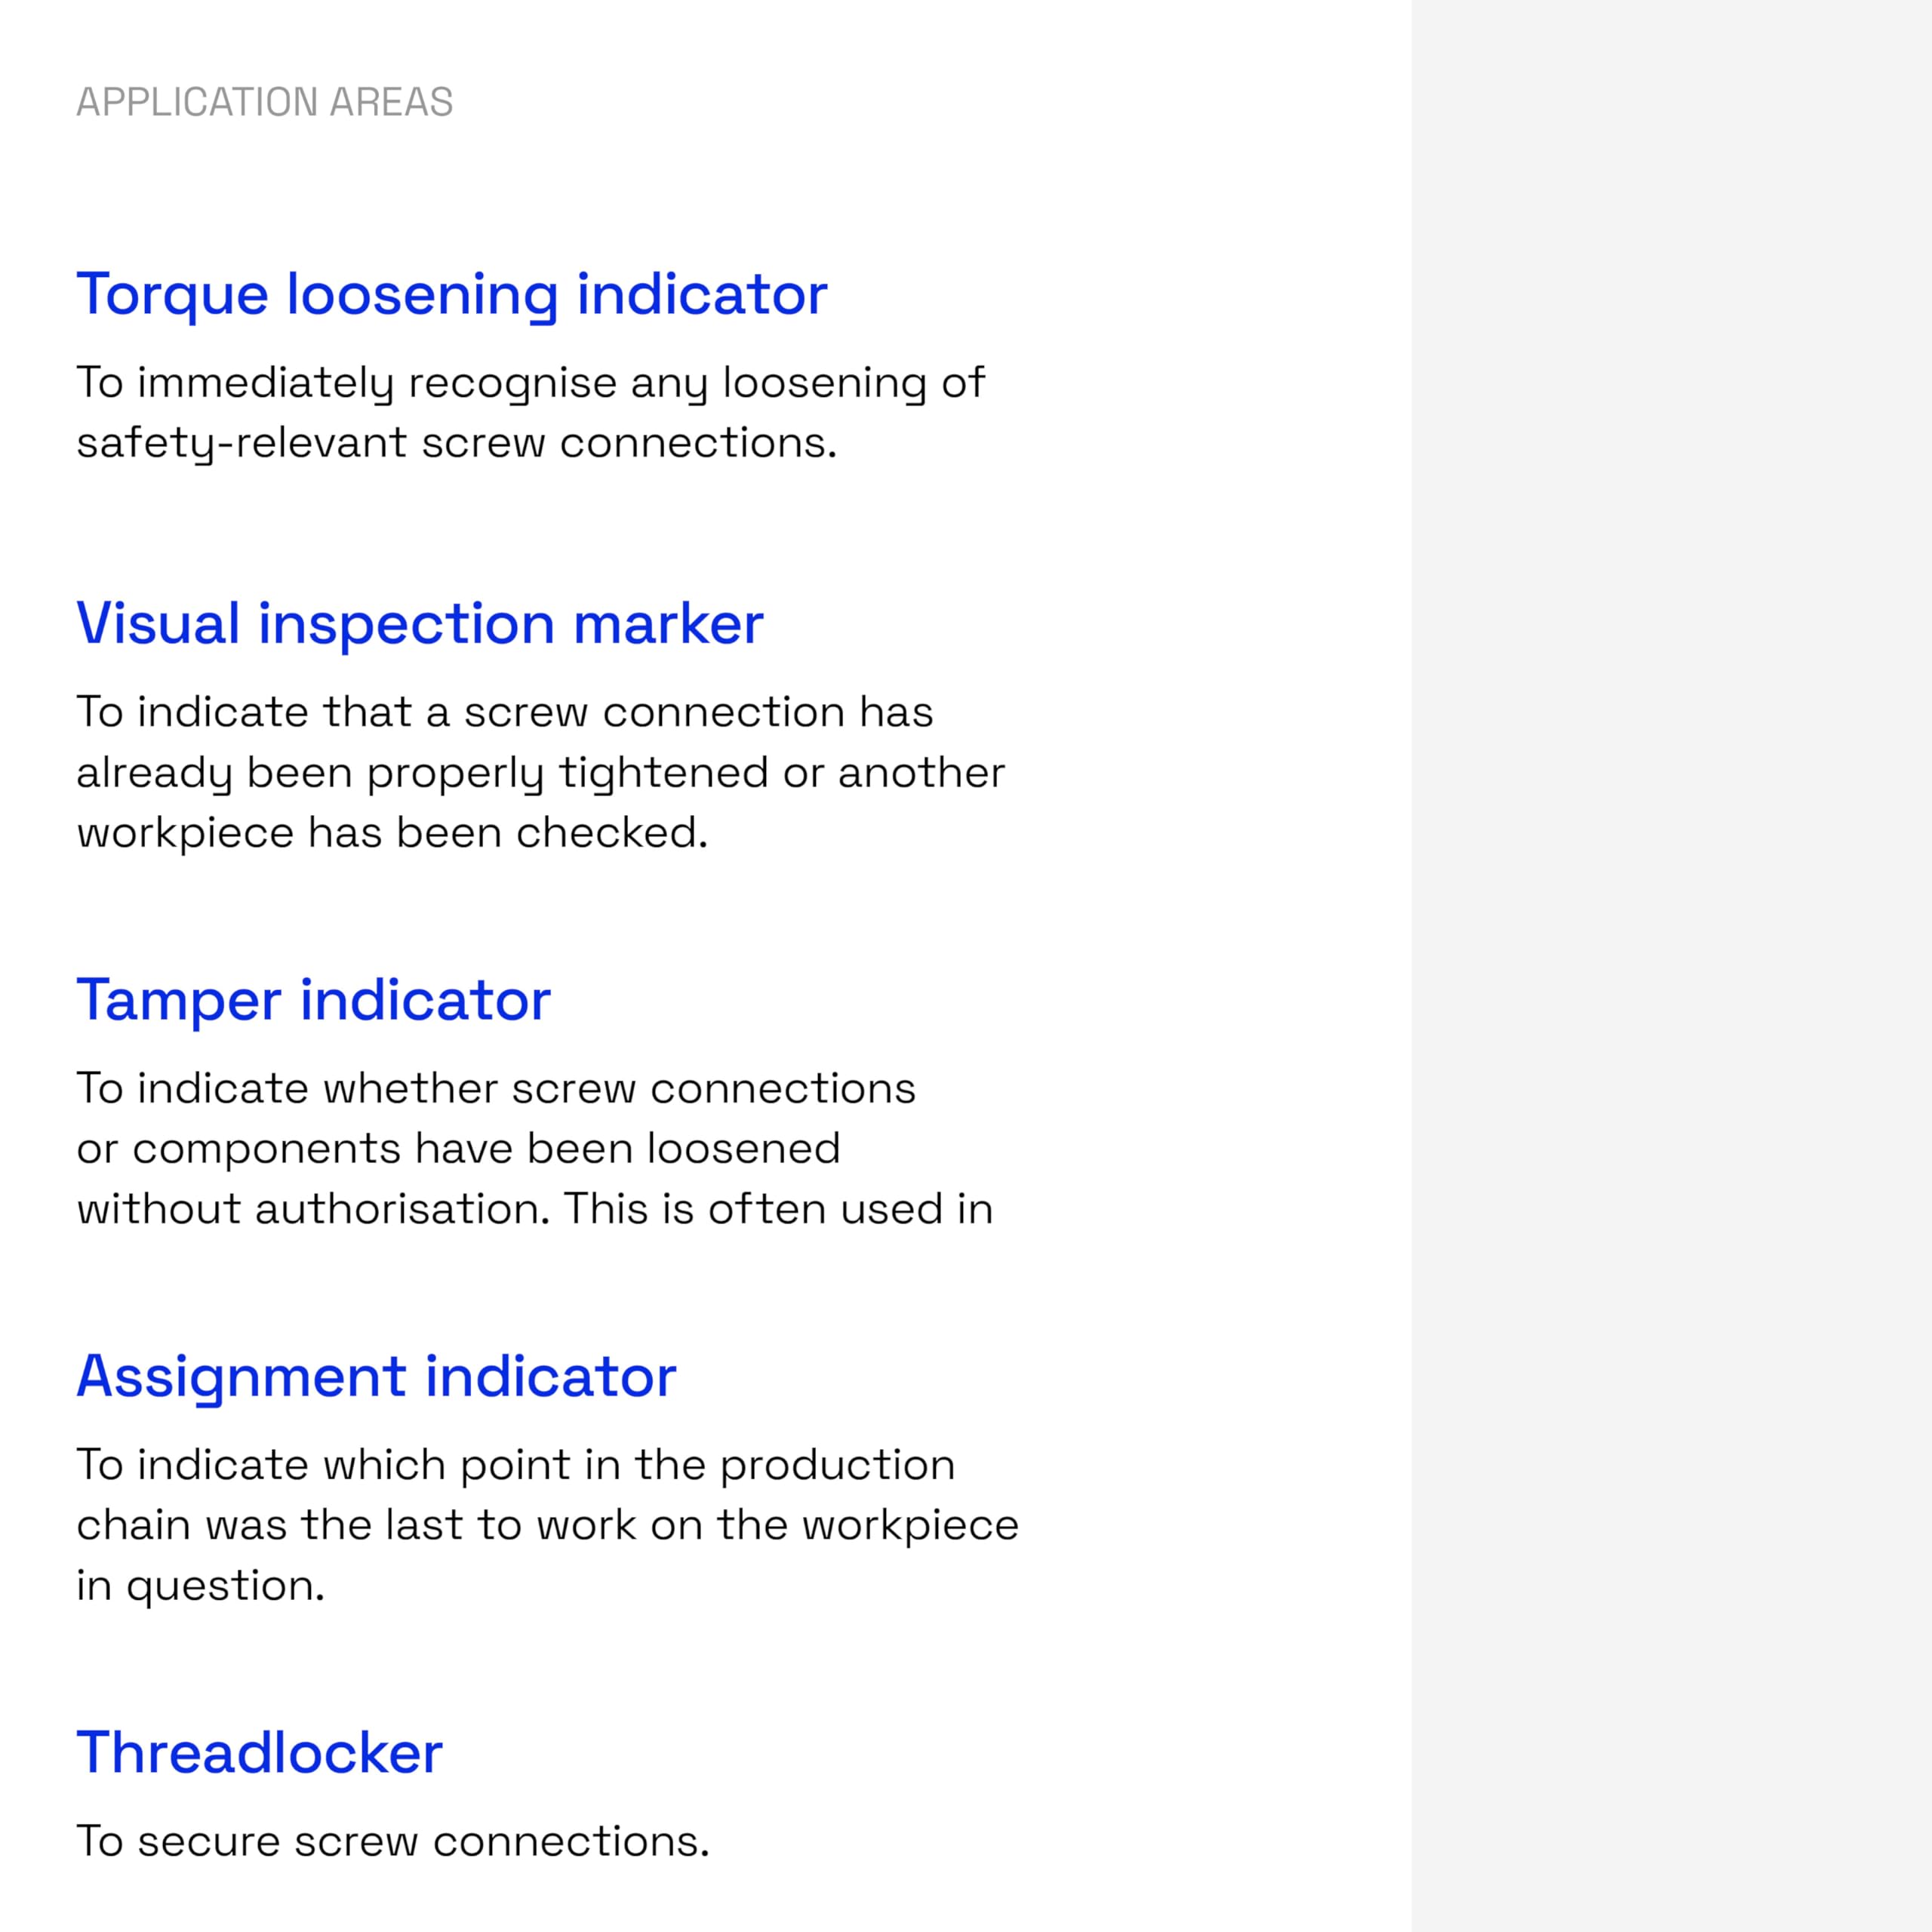The width and height of the screenshot is (1932, 1932).
Task: Click the line 'already been properly tightened or another'
Action: click(540, 772)
